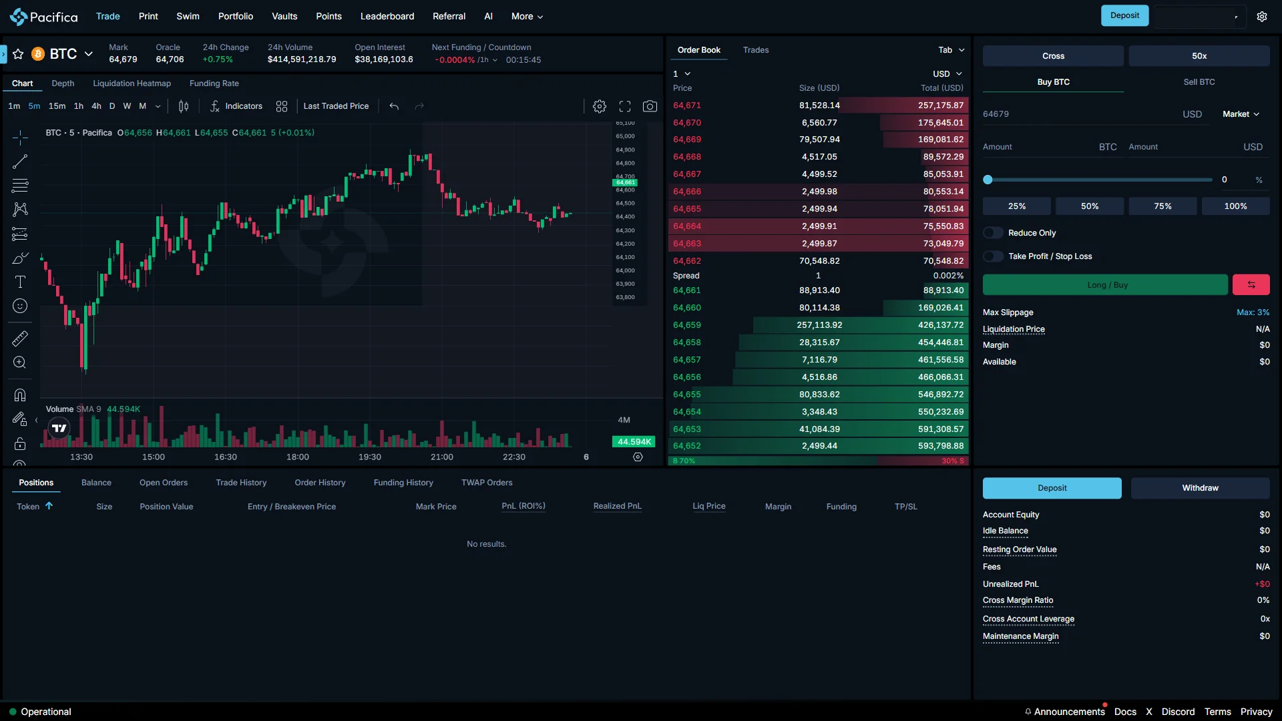Enable Take Profit / Stop Loss
The image size is (1282, 721).
tap(994, 256)
